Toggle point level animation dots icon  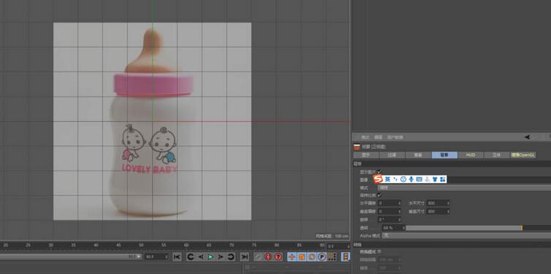331,257
